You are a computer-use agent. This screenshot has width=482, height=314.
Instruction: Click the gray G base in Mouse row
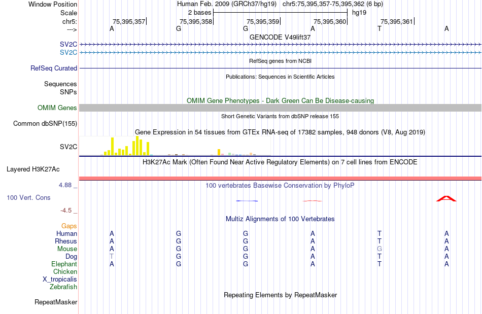(380, 249)
